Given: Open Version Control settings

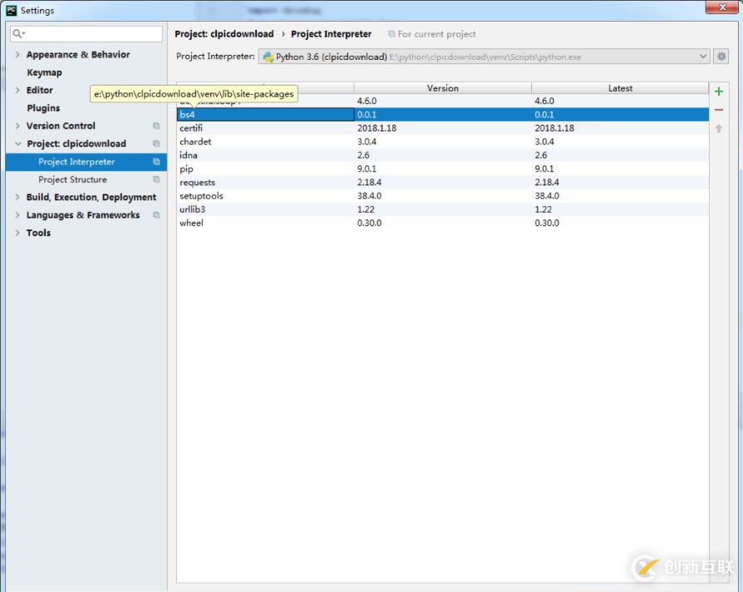Looking at the screenshot, I should click(x=61, y=126).
